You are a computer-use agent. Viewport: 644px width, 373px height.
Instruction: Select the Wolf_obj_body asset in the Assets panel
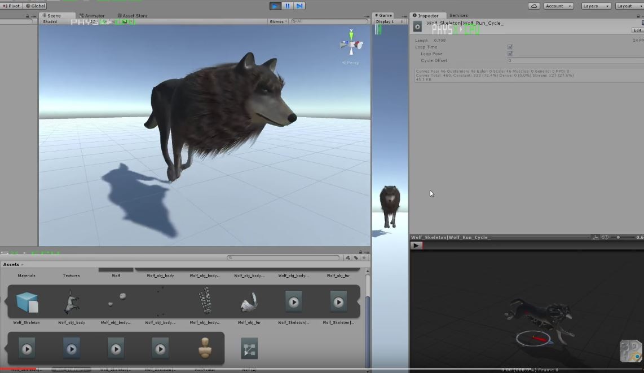(x=72, y=302)
